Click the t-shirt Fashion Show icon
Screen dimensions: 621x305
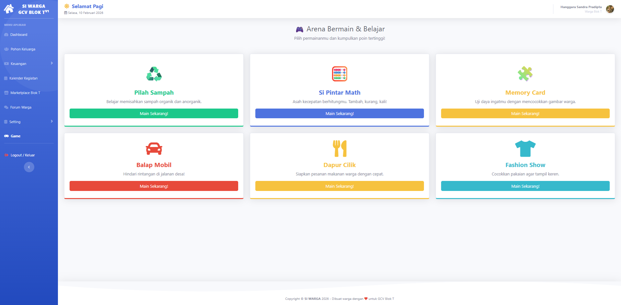[x=525, y=148]
